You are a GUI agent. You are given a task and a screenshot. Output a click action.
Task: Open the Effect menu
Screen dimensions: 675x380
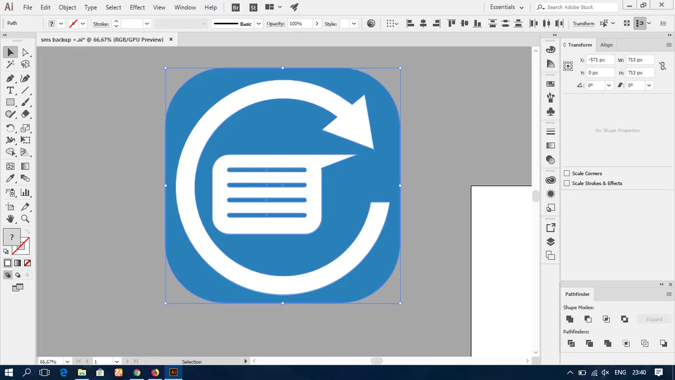click(x=137, y=7)
